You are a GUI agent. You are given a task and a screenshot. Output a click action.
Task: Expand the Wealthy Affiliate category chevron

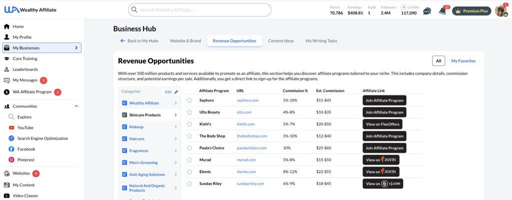(175, 103)
